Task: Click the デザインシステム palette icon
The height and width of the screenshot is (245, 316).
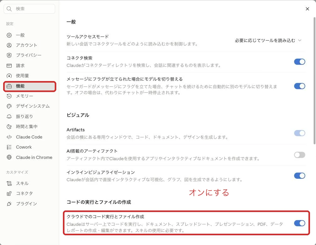Action: pyautogui.click(x=9, y=106)
